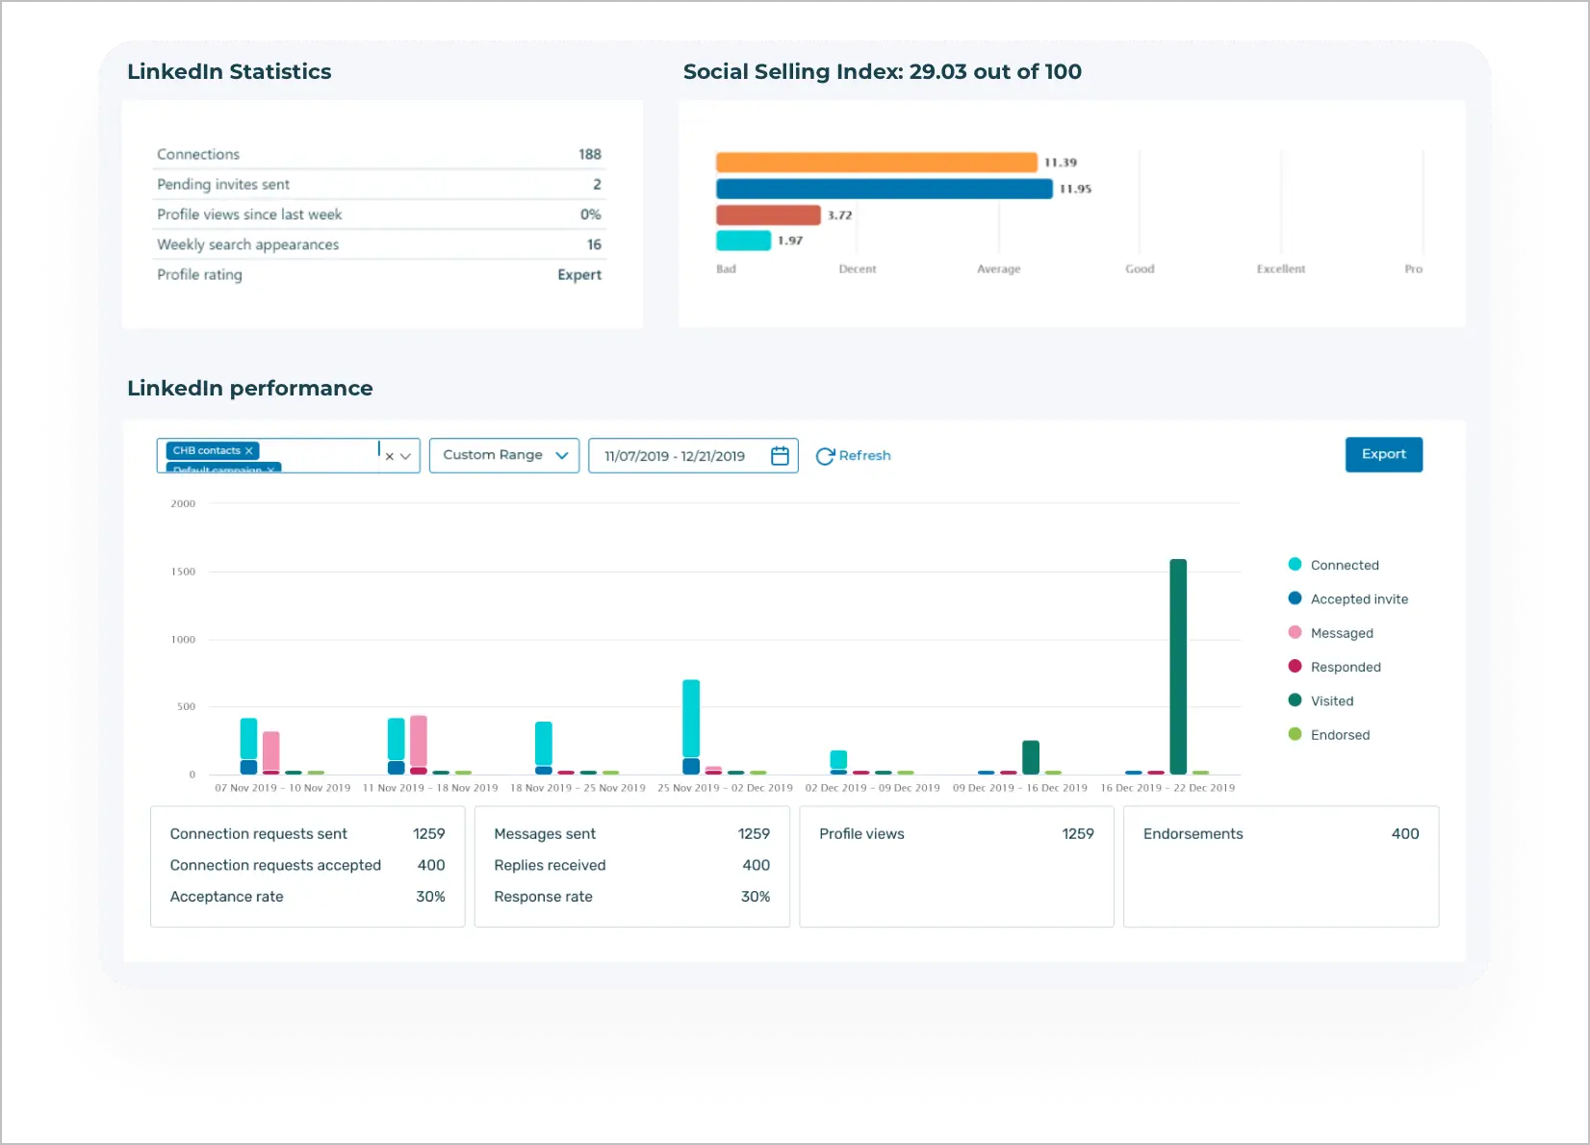
Task: Refresh the LinkedIn performance data
Action: pyautogui.click(x=853, y=456)
